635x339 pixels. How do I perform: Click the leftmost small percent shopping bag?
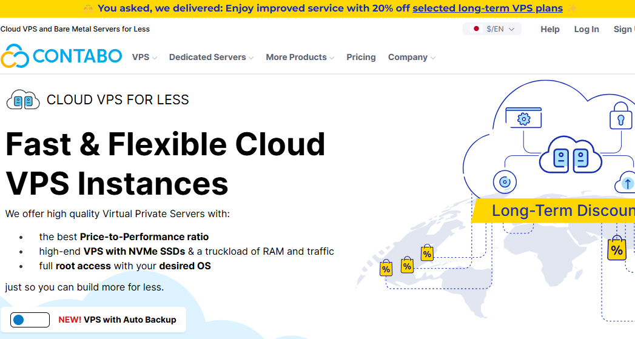386,267
